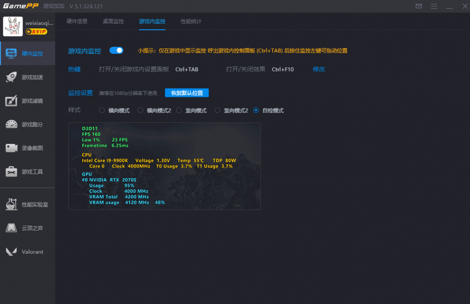Switch to the 桌面监控 tab
This screenshot has height=304, width=470.
tap(113, 21)
